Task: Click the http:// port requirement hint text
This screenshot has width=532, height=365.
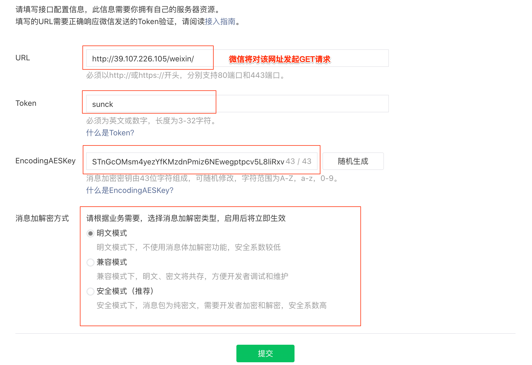Action: coord(185,76)
